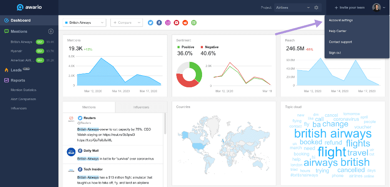Open the Leads section
The image size is (390, 187).
pyautogui.click(x=16, y=70)
